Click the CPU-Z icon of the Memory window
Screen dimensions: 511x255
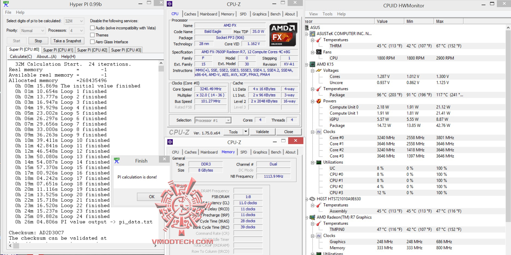pyautogui.click(x=170, y=142)
